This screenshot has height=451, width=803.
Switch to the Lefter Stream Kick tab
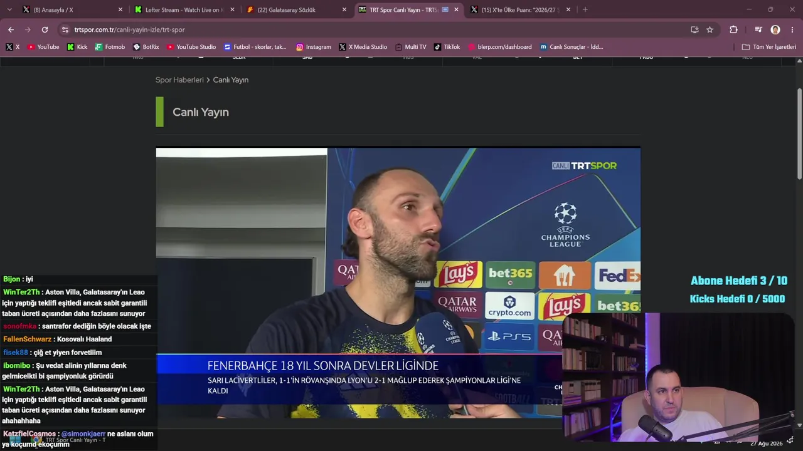pyautogui.click(x=184, y=9)
